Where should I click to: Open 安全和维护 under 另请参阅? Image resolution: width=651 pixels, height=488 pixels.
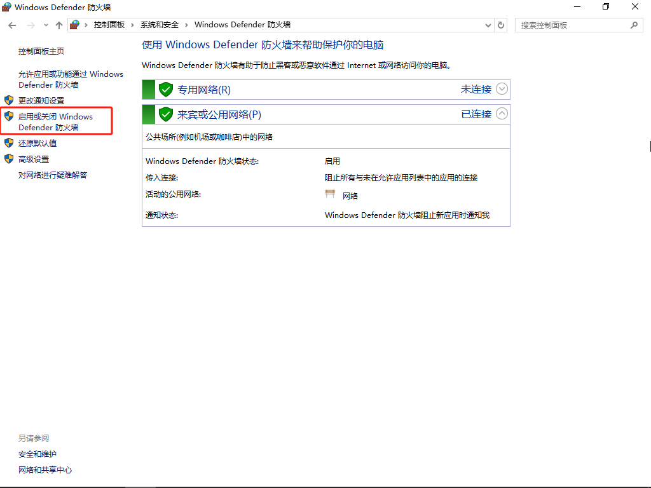tap(38, 454)
